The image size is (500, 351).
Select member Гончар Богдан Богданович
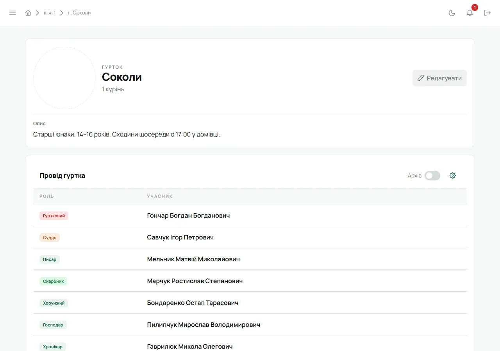(188, 215)
